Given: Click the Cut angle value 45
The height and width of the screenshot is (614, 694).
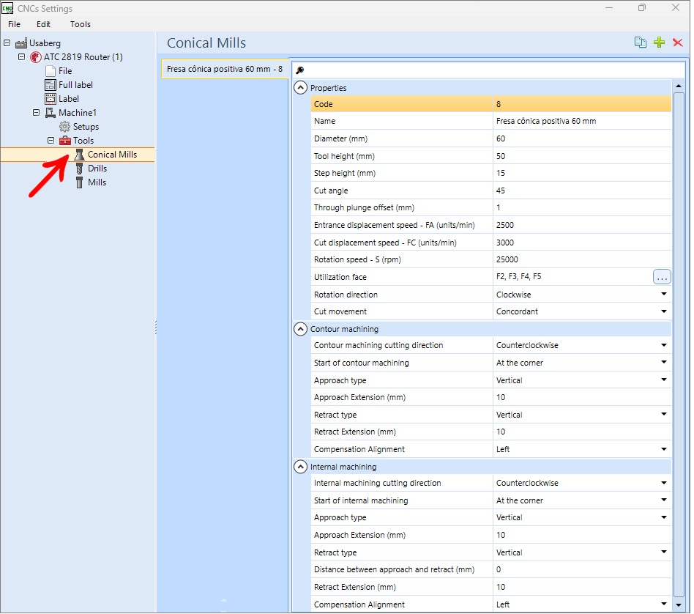Looking at the screenshot, I should [x=582, y=191].
